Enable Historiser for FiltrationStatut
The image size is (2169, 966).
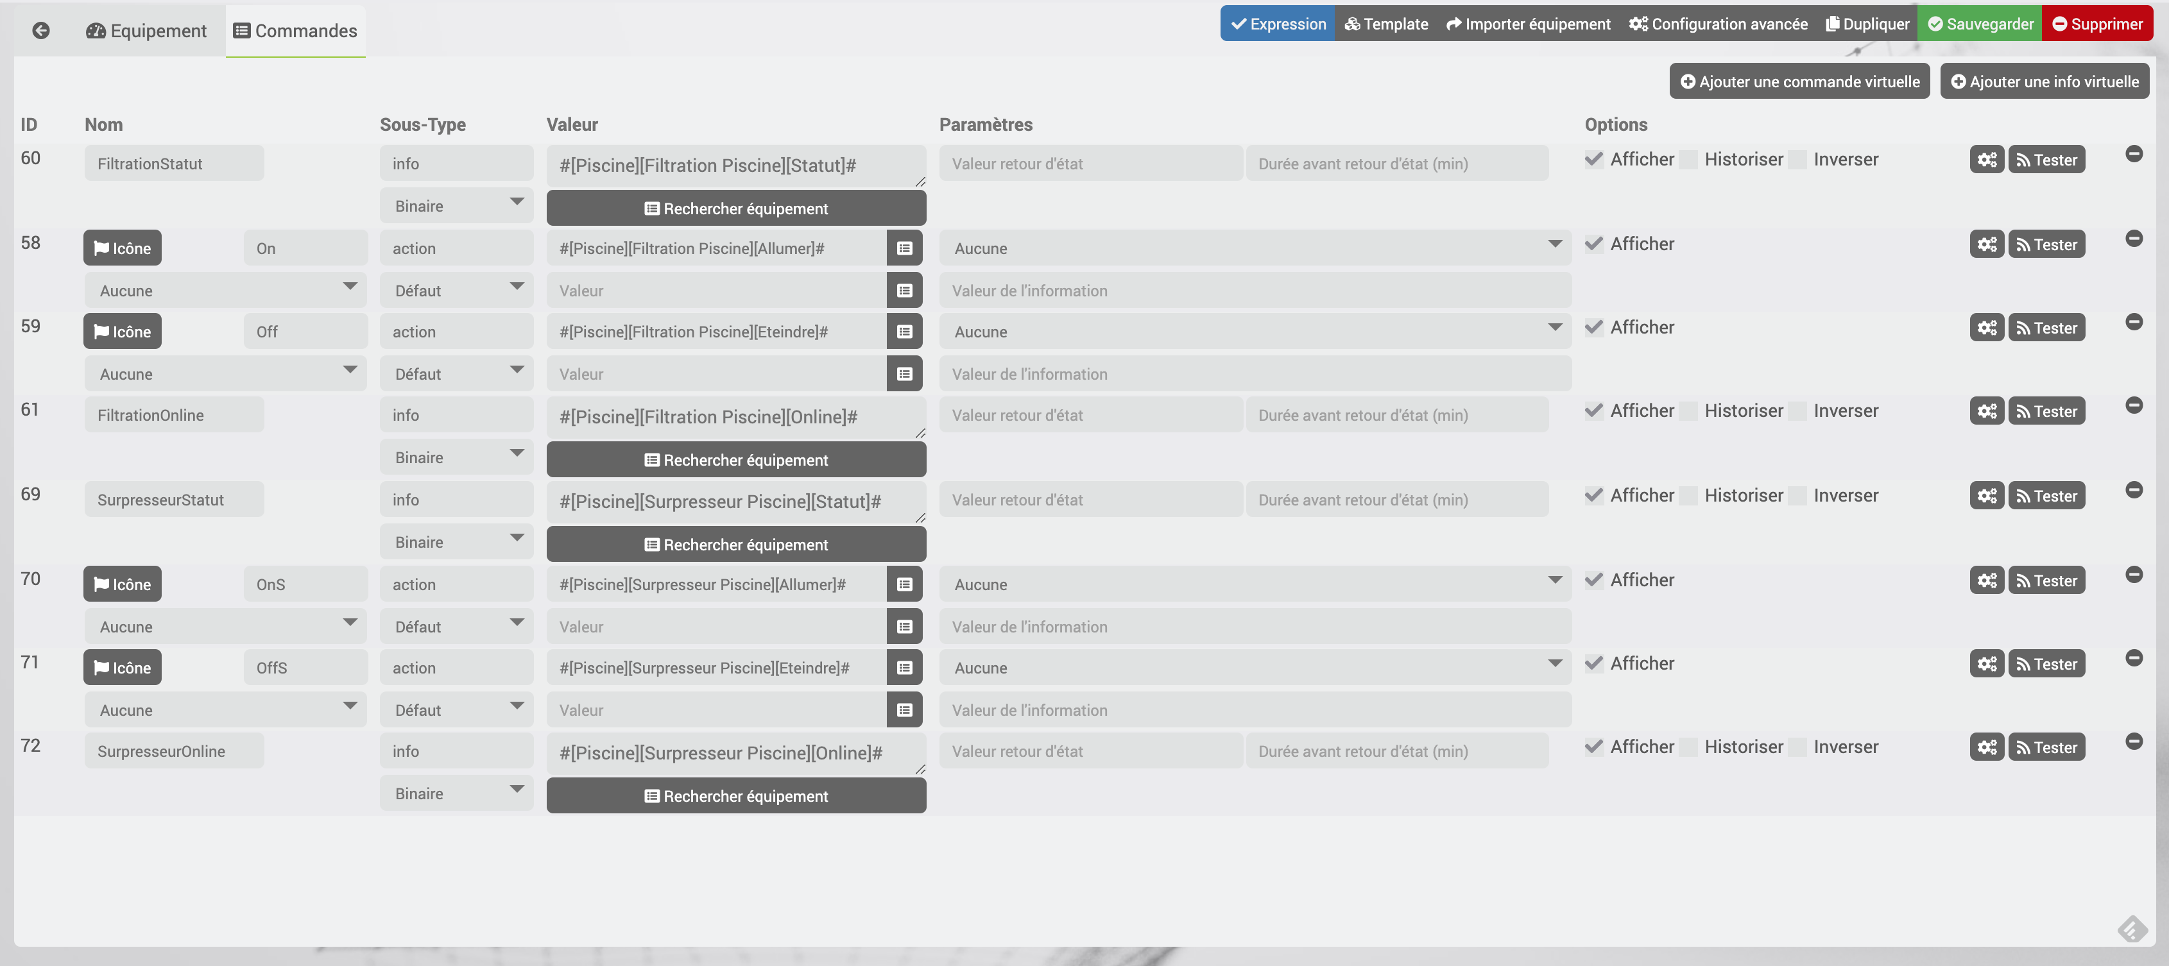[x=1688, y=159]
